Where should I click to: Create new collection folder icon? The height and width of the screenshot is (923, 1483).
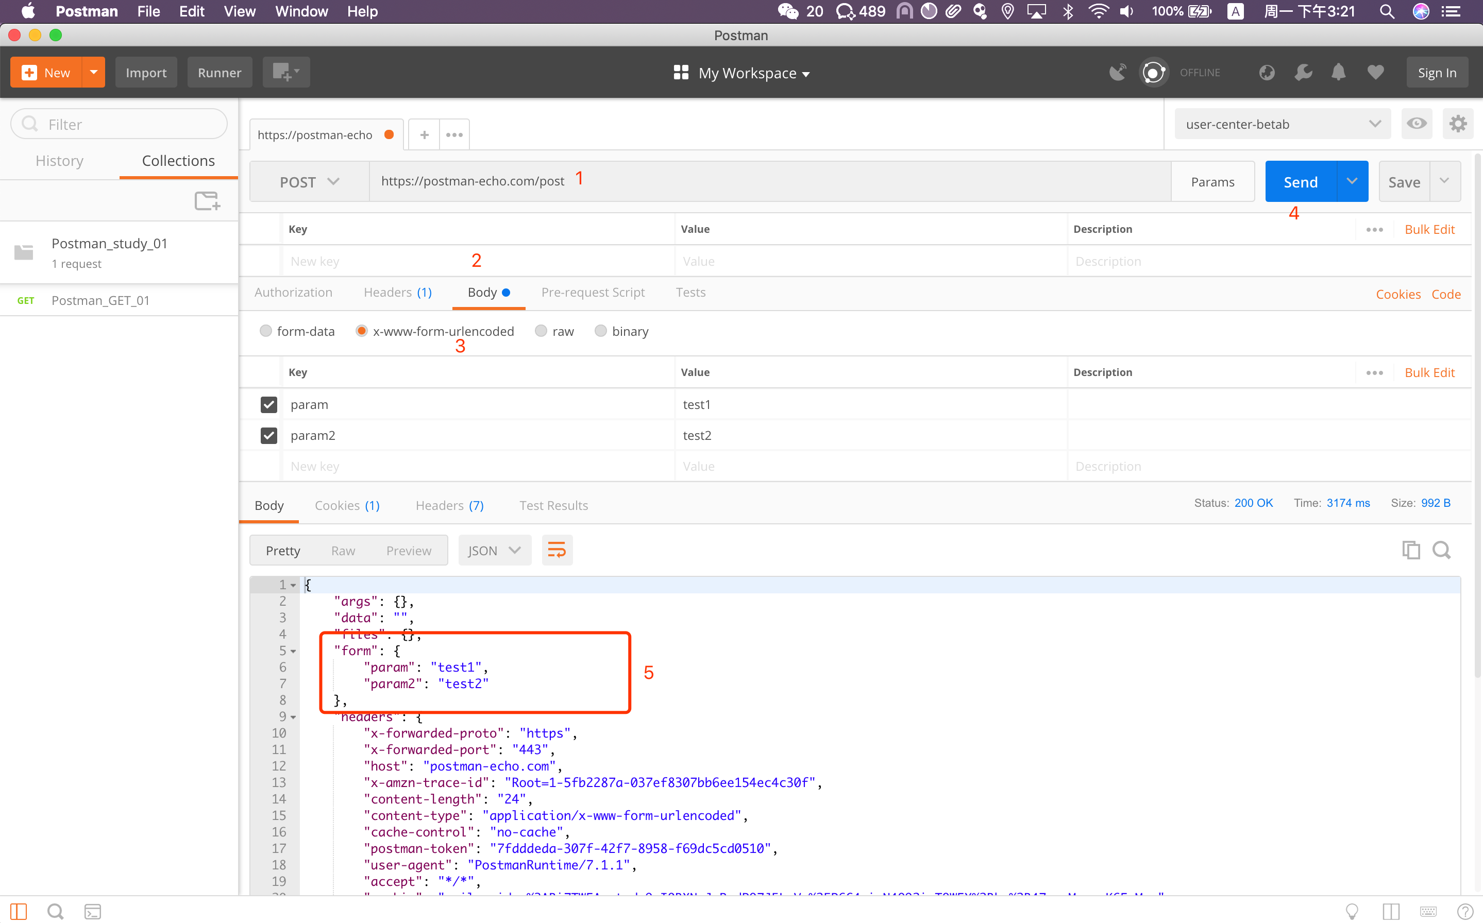click(x=207, y=201)
